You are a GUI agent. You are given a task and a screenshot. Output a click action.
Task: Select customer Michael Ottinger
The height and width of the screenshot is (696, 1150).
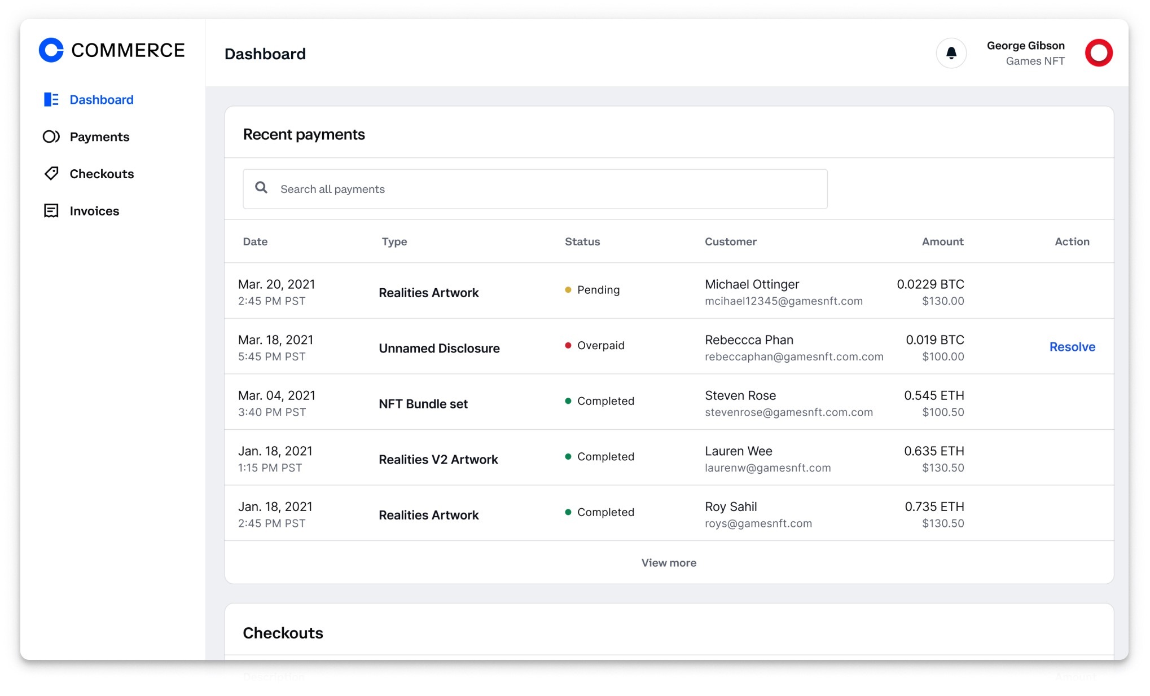coord(751,284)
